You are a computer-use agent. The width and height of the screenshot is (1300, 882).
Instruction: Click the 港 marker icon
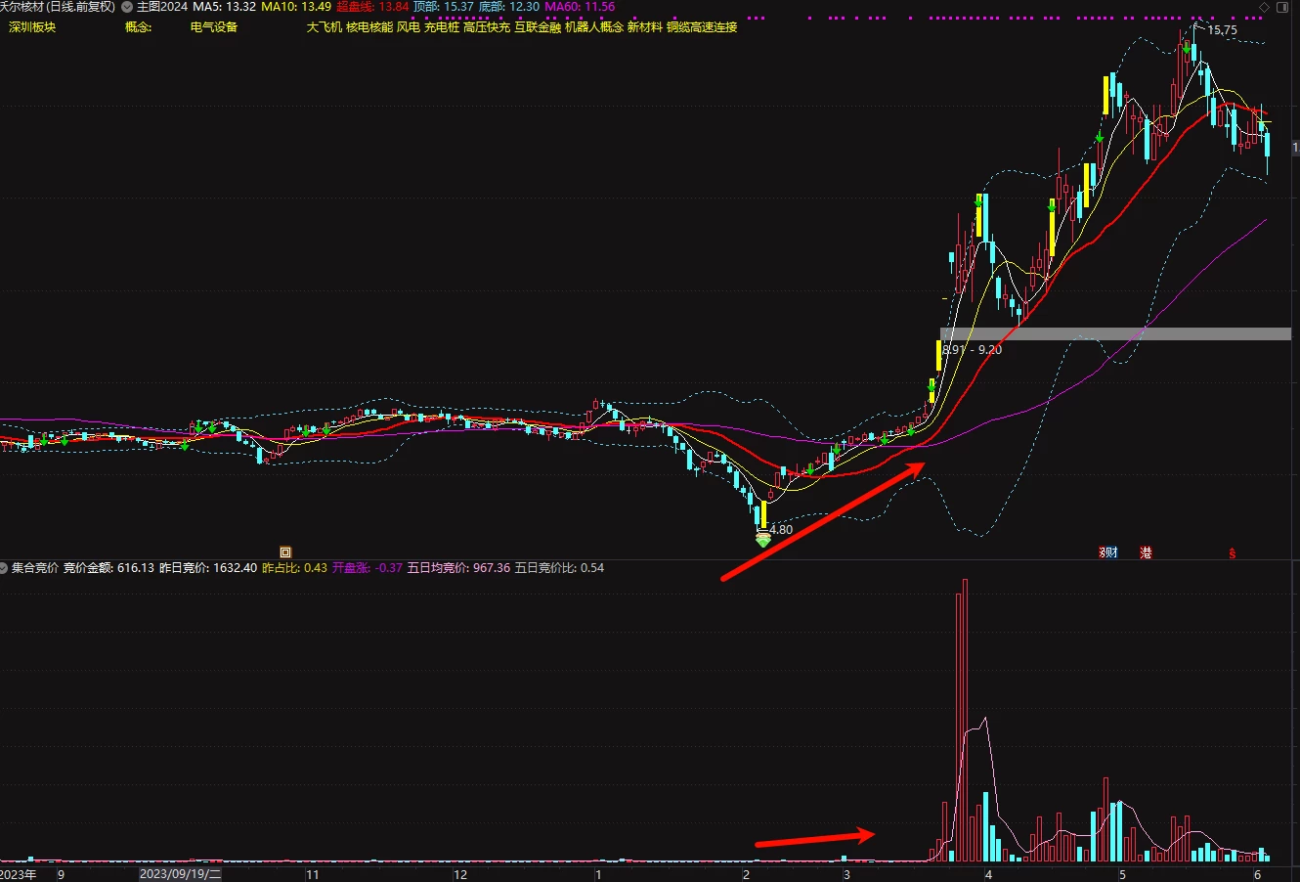tap(1146, 552)
